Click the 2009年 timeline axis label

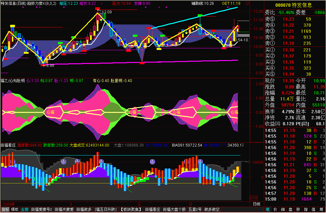tap(9, 203)
